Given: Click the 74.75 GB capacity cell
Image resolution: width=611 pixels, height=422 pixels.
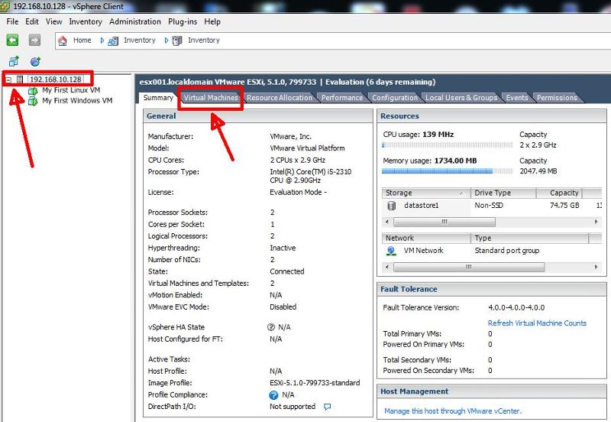Looking at the screenshot, I should (564, 206).
